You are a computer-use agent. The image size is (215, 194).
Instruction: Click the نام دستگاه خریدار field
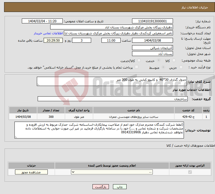[x=112, y=27]
